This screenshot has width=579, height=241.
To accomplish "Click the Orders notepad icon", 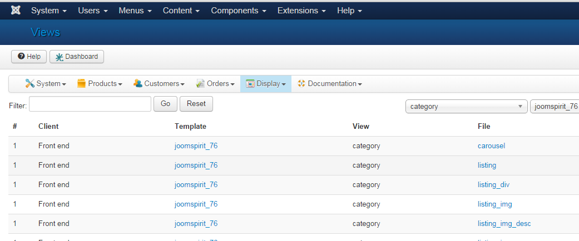I will coord(201,83).
